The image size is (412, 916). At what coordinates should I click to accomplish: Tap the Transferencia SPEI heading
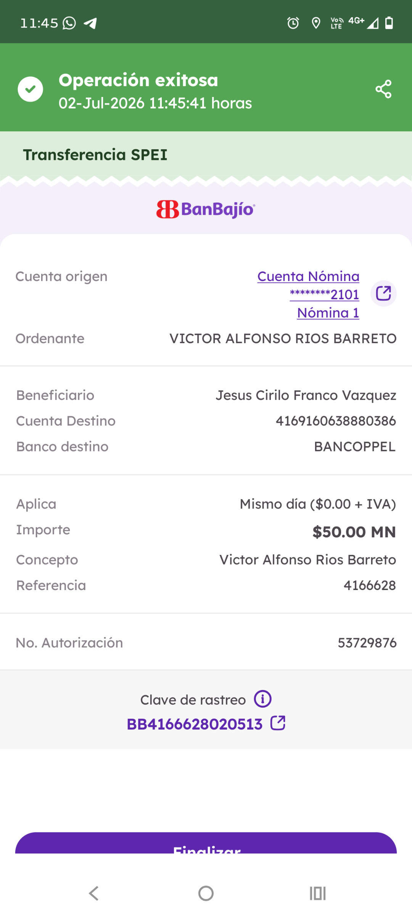[x=95, y=155]
